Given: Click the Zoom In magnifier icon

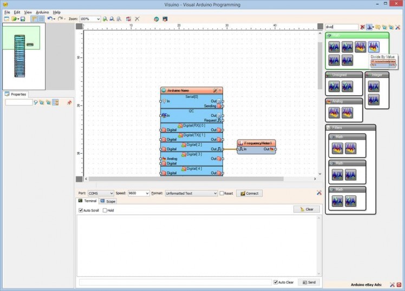Looking at the screenshot, I should [105, 19].
